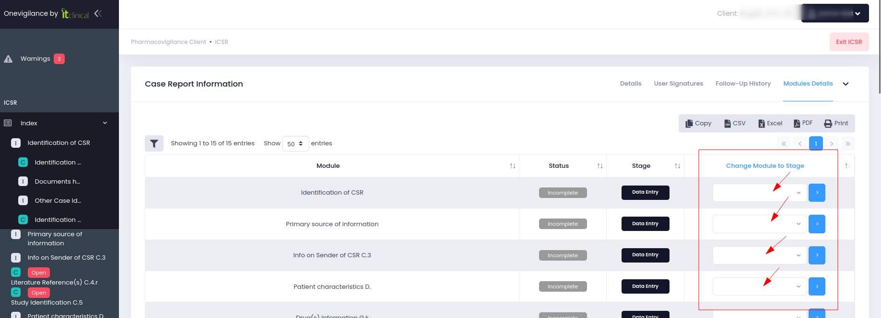881x318 pixels.
Task: Open stage dropdown for Primary source of information row
Action: (x=760, y=224)
